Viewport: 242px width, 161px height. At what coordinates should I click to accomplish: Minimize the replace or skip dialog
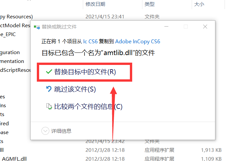[166, 27]
